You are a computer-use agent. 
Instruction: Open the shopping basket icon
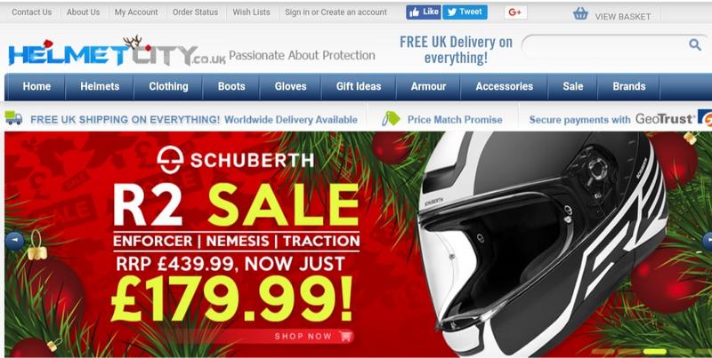tap(580, 13)
